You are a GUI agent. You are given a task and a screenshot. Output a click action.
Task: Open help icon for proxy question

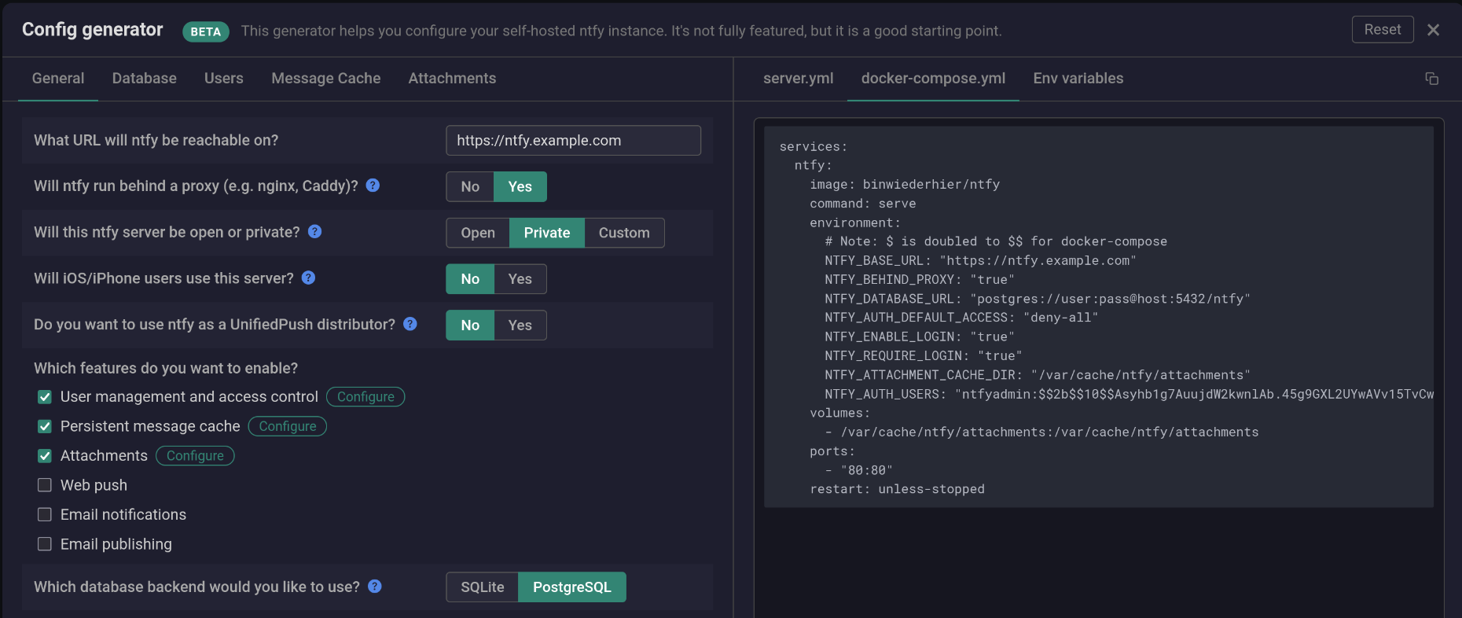(x=373, y=186)
